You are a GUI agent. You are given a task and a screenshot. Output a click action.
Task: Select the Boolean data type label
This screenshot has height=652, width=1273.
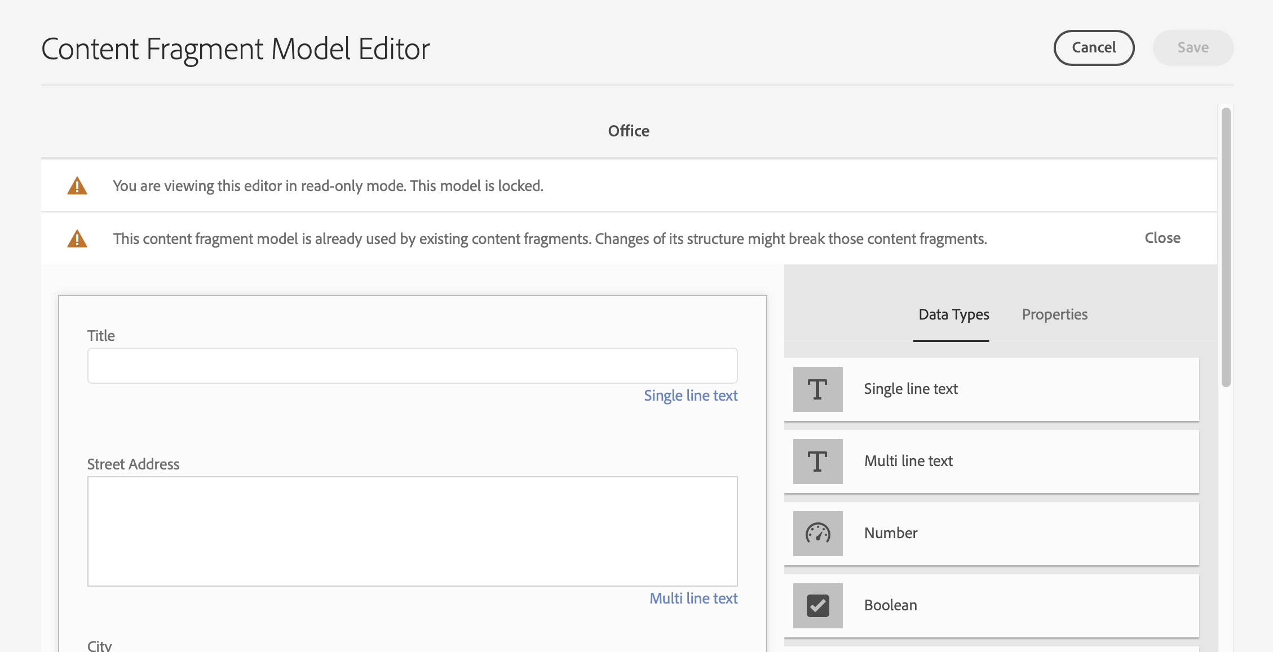pyautogui.click(x=890, y=605)
